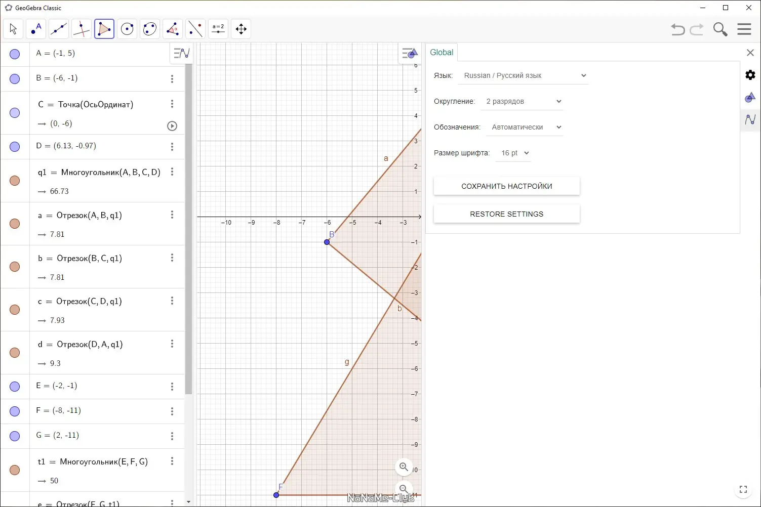Screen dimensions: 761x507
Task: Open the font size dropdown
Action: point(513,153)
